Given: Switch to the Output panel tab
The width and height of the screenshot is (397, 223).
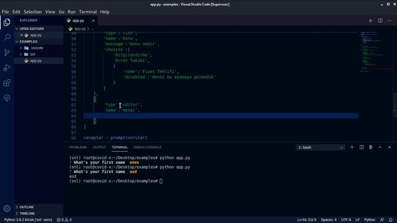Looking at the screenshot, I should tap(99, 147).
